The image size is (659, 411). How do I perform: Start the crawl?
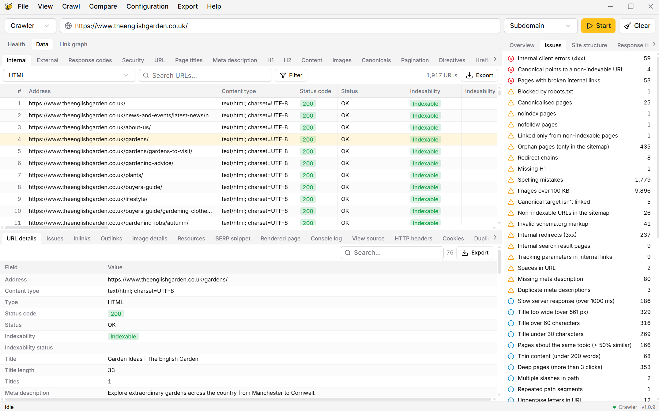pyautogui.click(x=598, y=26)
